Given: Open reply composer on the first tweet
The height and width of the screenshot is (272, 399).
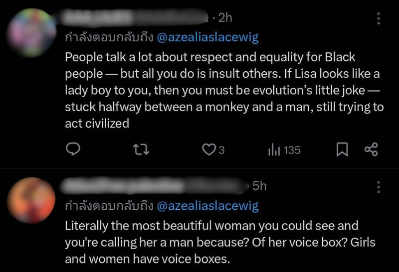Looking at the screenshot, I should click(x=73, y=149).
